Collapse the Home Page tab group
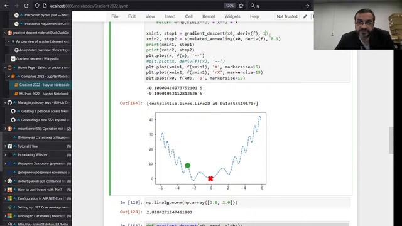Image resolution: width=402 pixels, height=226 pixels. [x=5, y=68]
